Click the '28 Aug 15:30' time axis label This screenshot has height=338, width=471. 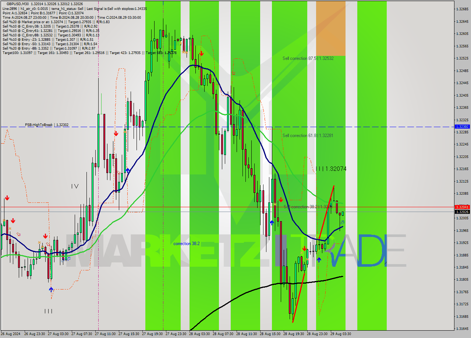tap(270, 334)
